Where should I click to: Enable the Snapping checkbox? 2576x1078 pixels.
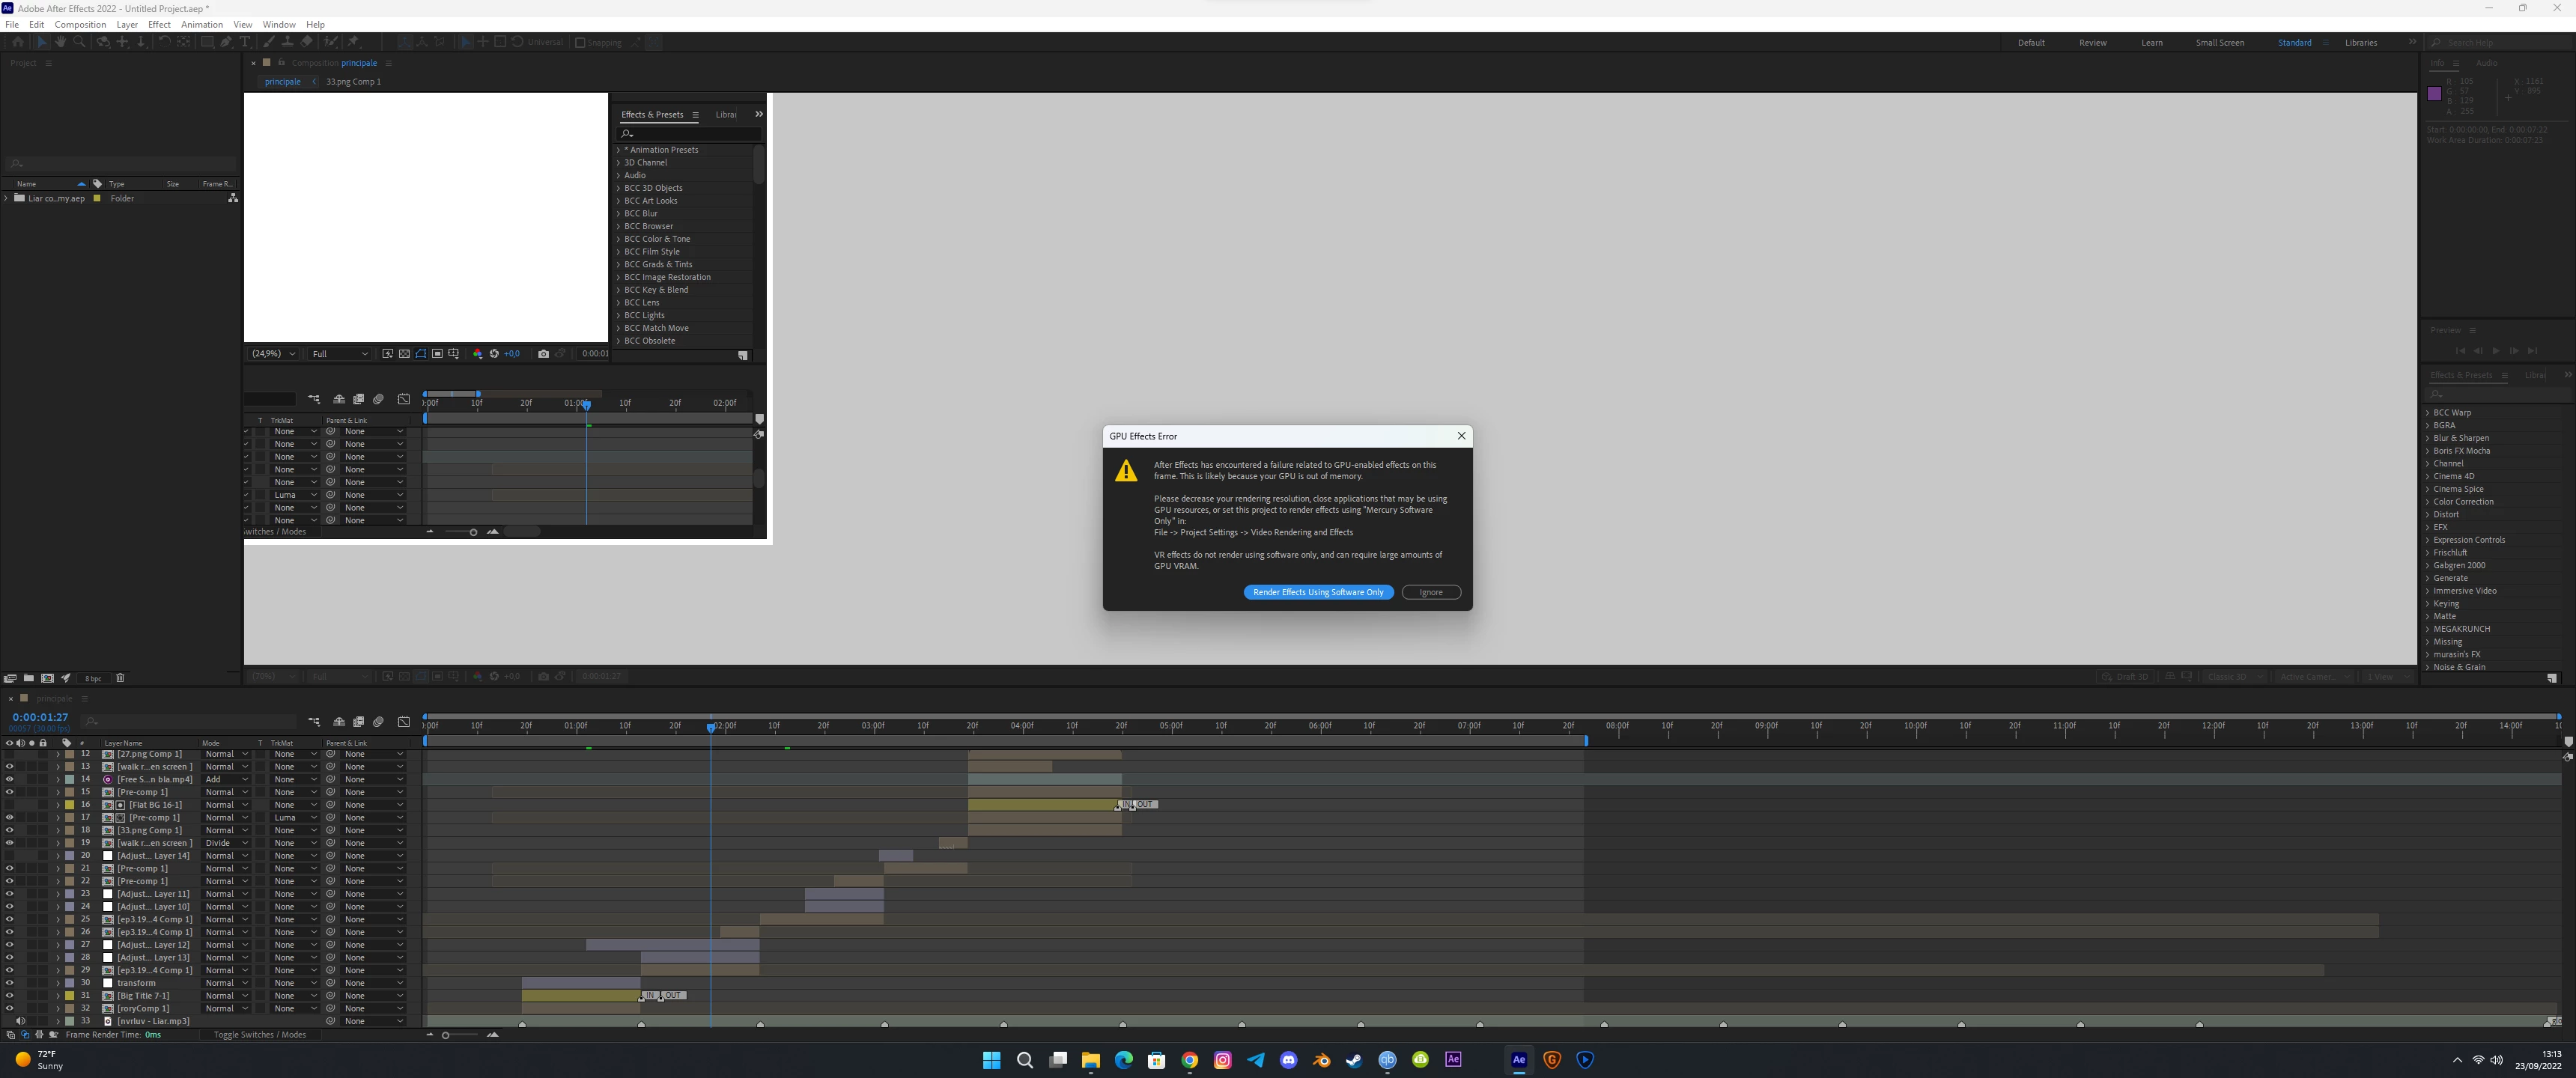point(580,43)
